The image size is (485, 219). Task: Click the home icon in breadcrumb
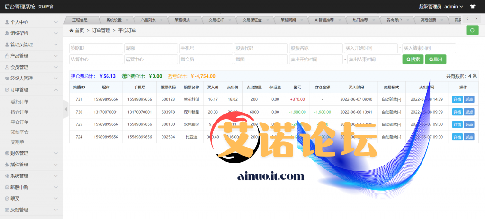[72, 30]
